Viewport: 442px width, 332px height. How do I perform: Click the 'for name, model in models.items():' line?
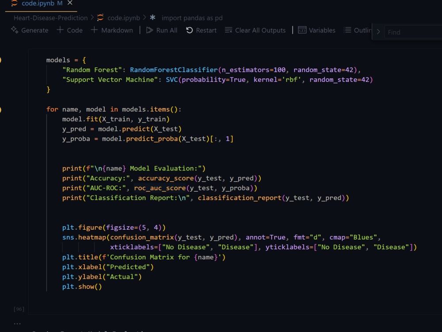click(114, 109)
